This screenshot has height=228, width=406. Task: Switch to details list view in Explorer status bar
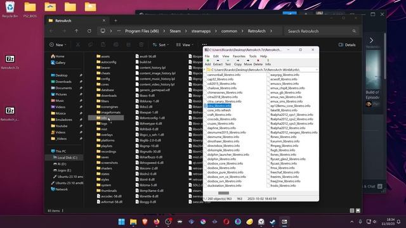(x=352, y=211)
